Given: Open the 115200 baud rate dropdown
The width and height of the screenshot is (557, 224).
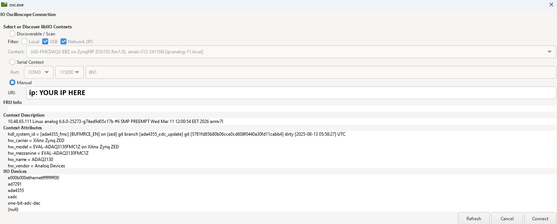Looking at the screenshot, I should click(x=69, y=72).
